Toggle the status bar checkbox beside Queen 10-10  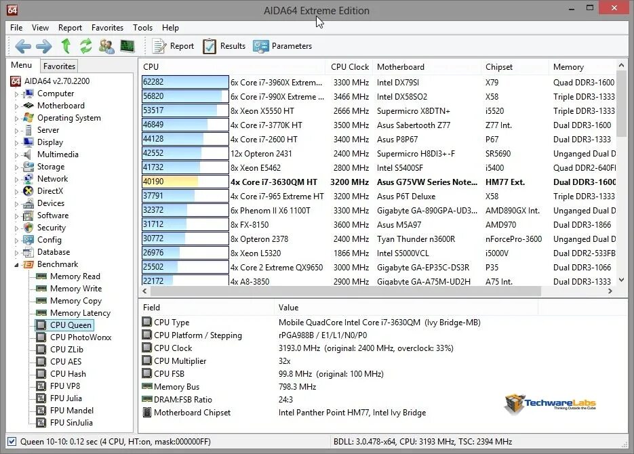(12, 442)
